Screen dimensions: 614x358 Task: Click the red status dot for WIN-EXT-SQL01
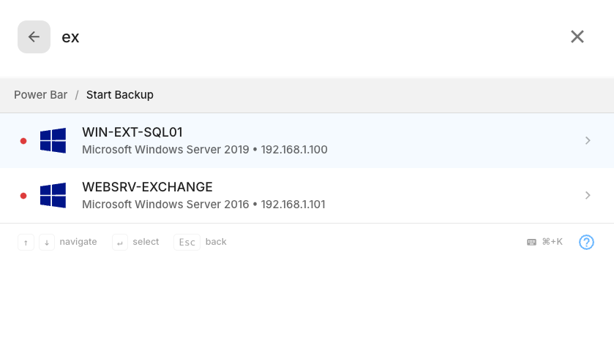(23, 141)
